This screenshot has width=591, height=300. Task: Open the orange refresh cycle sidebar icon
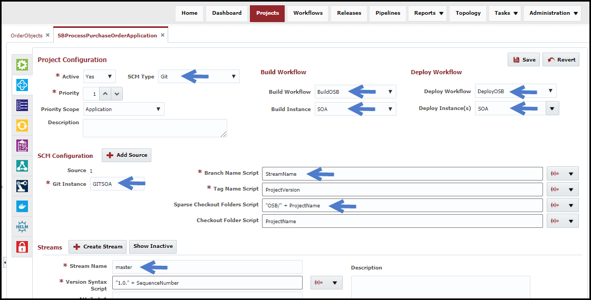point(22,125)
